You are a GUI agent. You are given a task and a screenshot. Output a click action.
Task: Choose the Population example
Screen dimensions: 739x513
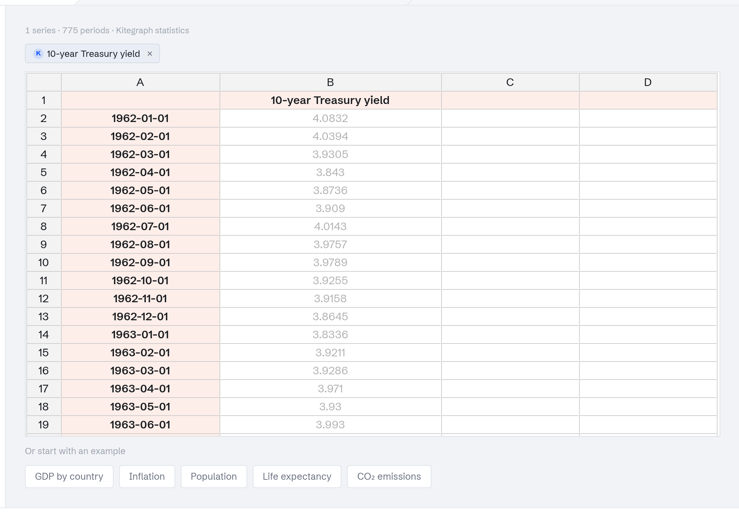[x=214, y=477]
